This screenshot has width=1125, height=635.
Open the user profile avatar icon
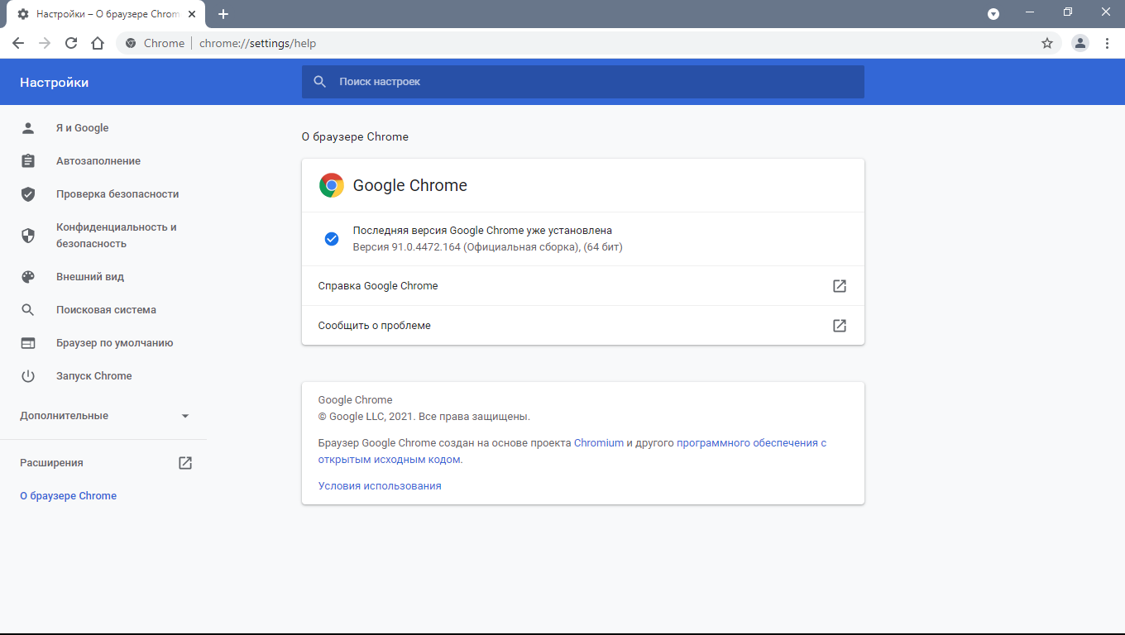click(1080, 43)
